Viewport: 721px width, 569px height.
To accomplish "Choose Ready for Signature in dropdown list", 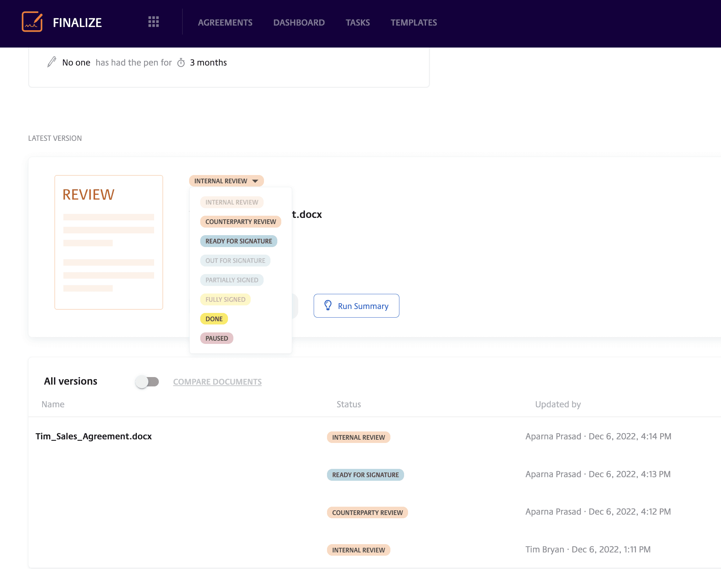I will click(x=239, y=241).
